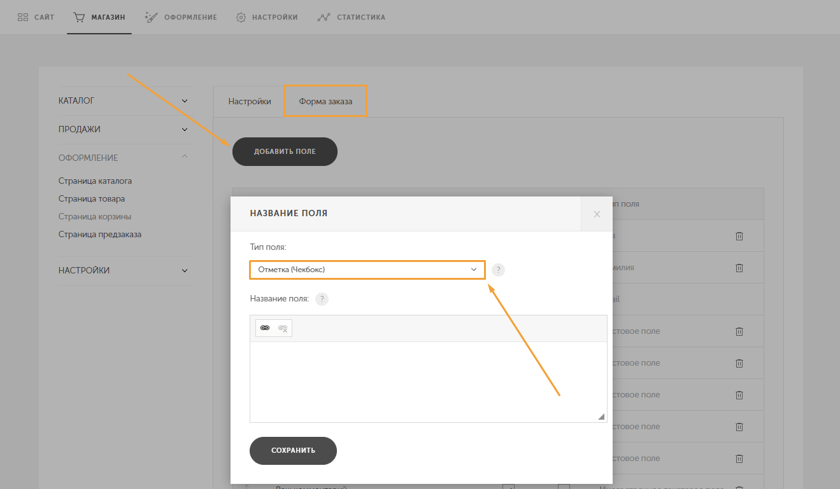The height and width of the screenshot is (489, 840).
Task: Delete the Фамилия row using its trash icon
Action: 739,268
